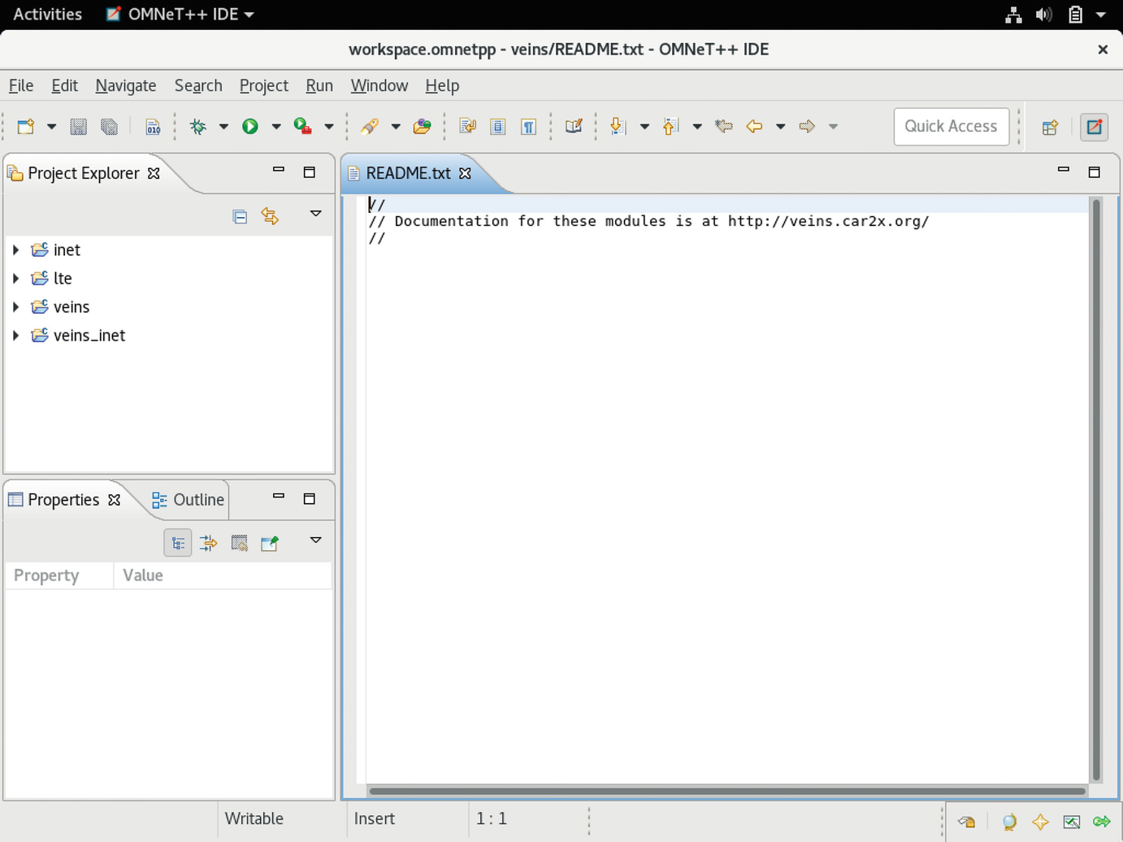The image size is (1123, 842).
Task: Open the Run configurations dropdown arrow
Action: point(276,126)
